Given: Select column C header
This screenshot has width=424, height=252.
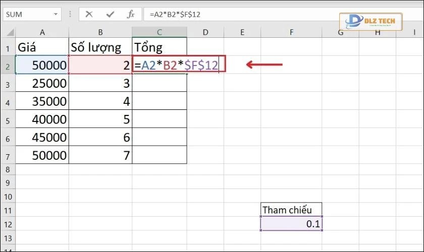Looking at the screenshot, I should (x=159, y=33).
